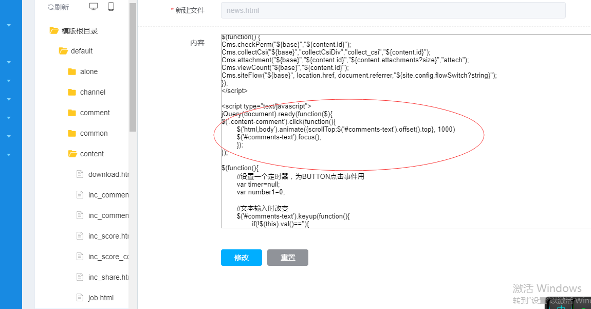Click the file tree vertical scrollbar
This screenshot has height=309, width=591.
pos(133,68)
